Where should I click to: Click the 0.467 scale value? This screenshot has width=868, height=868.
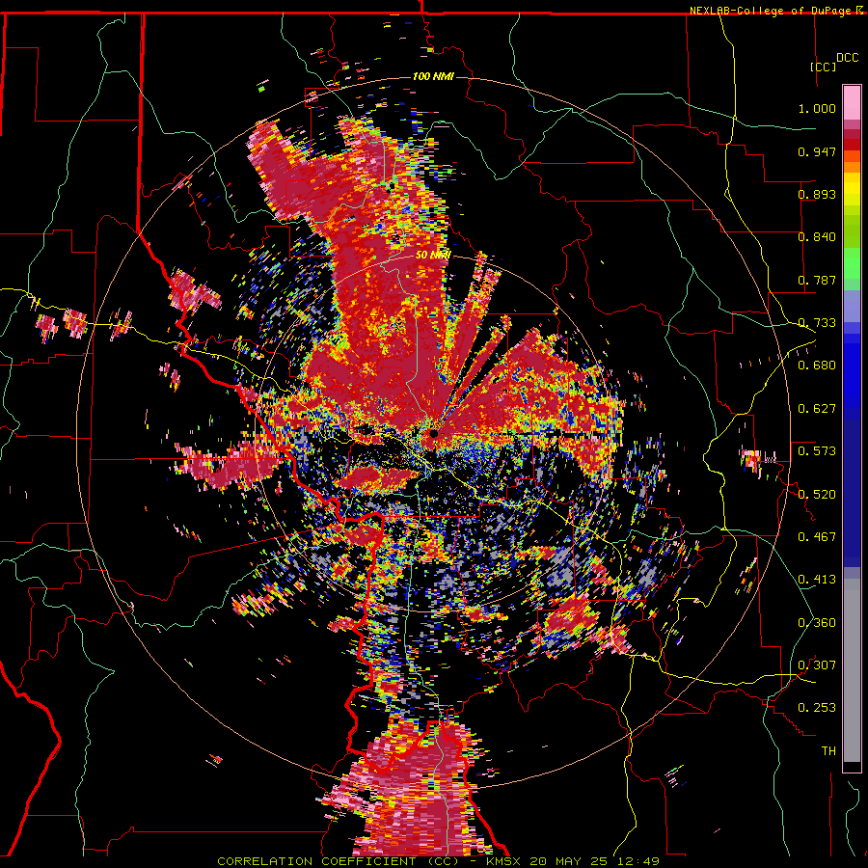point(817,537)
